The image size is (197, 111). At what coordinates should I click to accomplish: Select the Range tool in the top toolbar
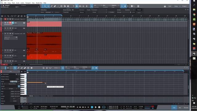(48, 6)
